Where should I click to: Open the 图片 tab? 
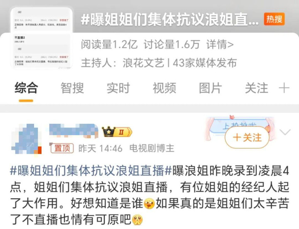211,88
